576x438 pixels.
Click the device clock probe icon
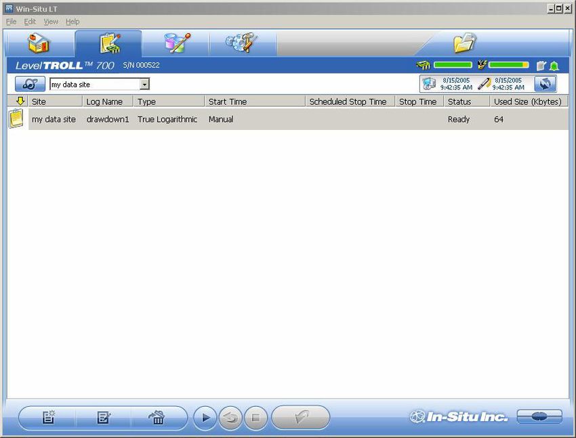coord(484,84)
